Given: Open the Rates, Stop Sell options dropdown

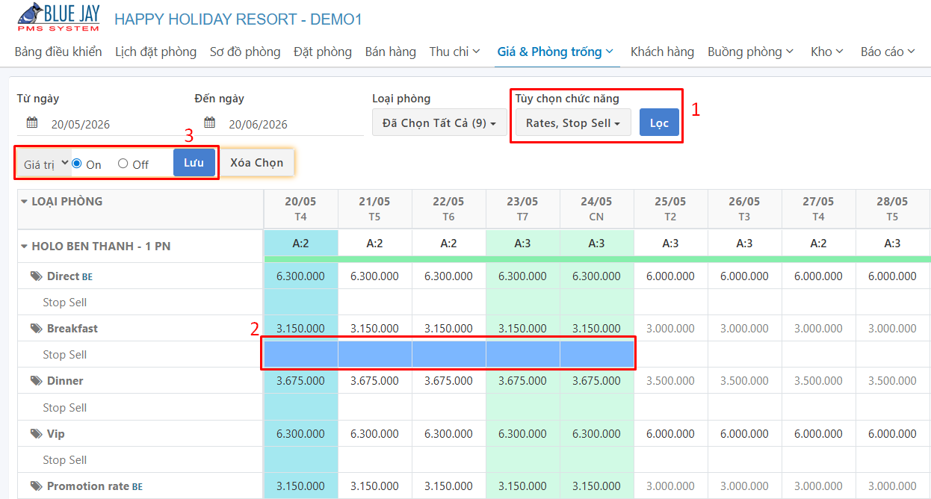Looking at the screenshot, I should 573,123.
